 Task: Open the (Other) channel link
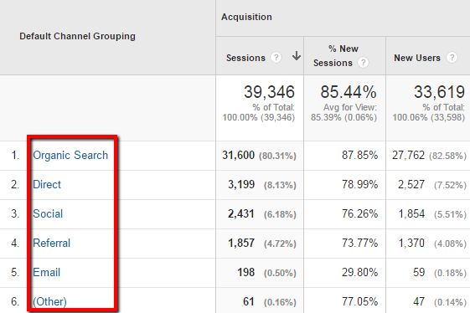pos(49,301)
